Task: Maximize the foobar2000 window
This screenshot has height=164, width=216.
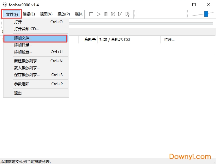Action: (194, 5)
